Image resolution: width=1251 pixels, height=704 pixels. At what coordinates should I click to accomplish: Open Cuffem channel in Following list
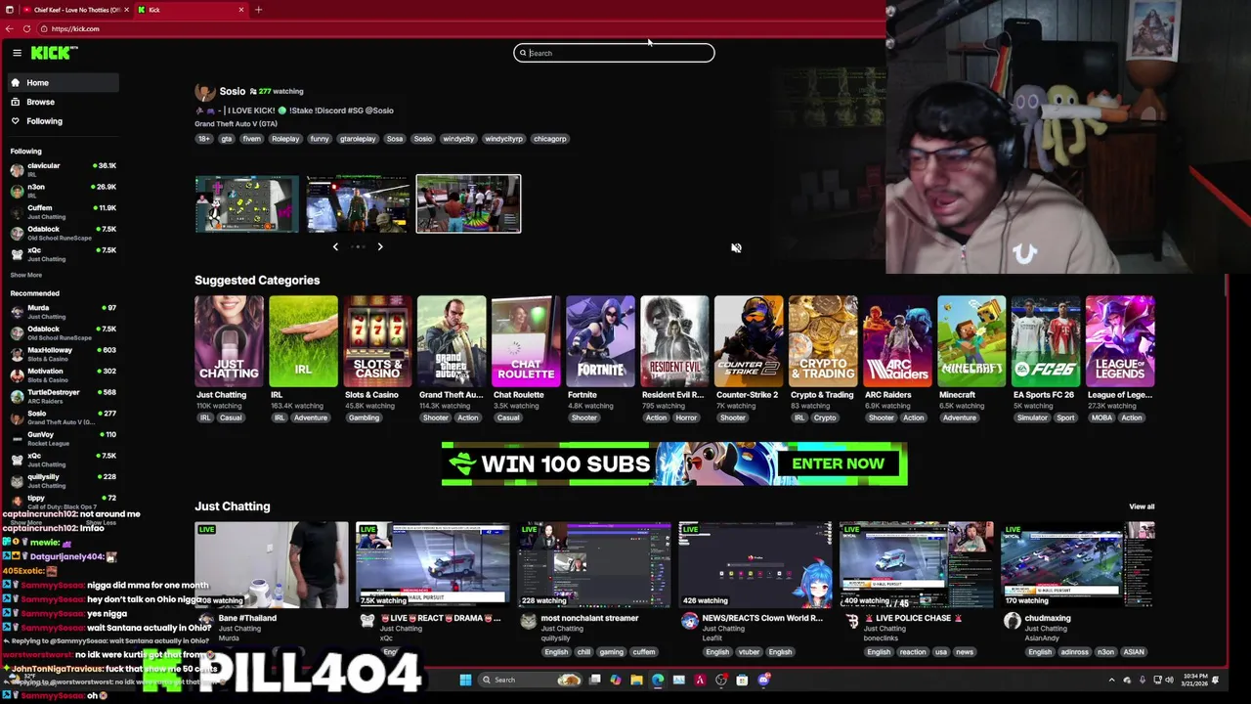64,212
